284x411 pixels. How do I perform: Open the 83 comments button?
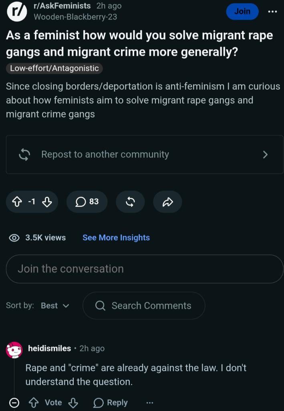[87, 201]
